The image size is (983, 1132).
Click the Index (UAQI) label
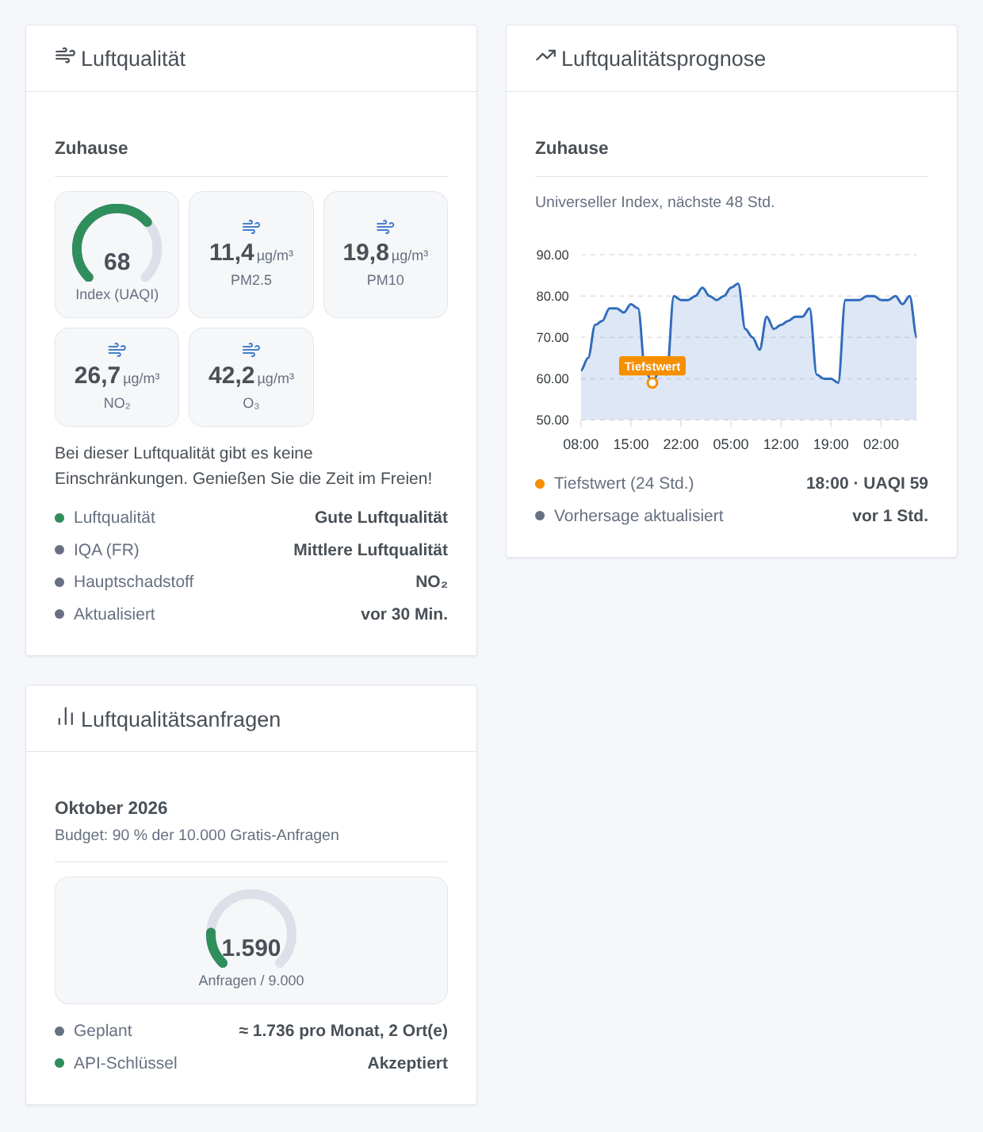click(117, 294)
